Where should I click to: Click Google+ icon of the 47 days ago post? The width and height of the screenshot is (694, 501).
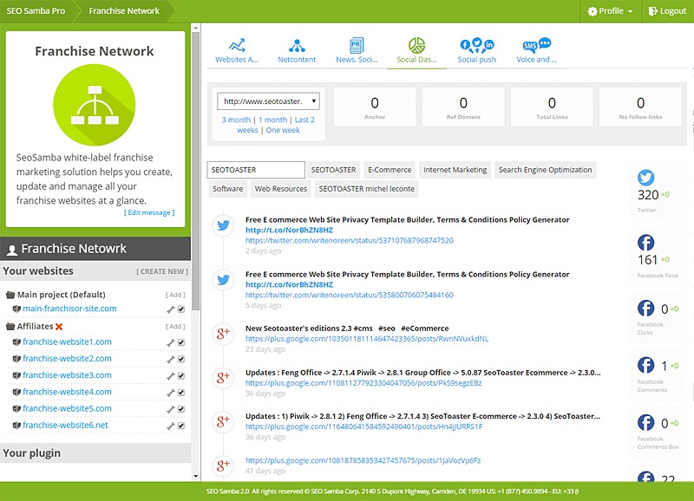[223, 465]
